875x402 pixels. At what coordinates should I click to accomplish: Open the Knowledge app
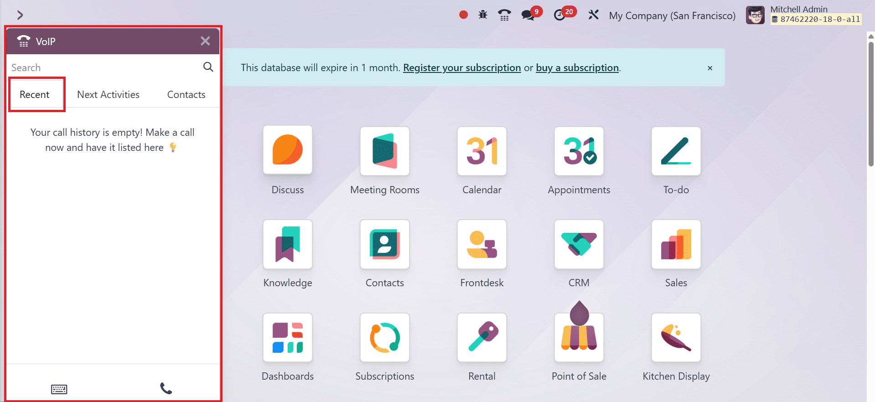click(287, 244)
